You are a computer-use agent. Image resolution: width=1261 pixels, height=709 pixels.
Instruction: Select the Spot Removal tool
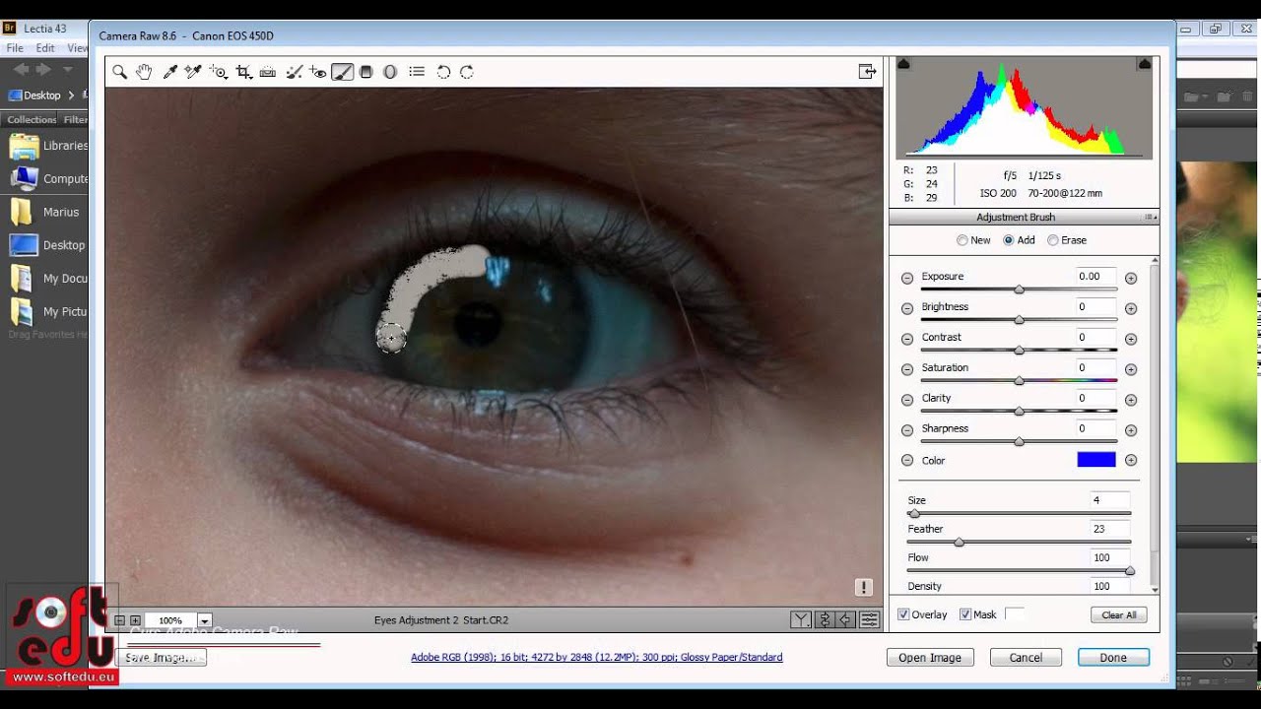point(293,72)
